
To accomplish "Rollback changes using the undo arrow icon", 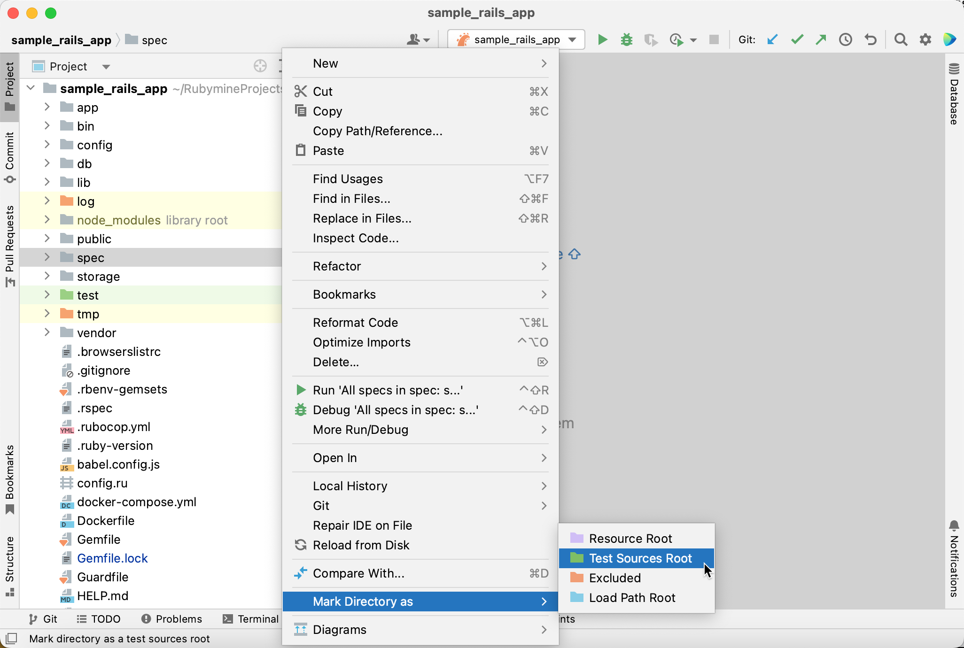I will (871, 40).
